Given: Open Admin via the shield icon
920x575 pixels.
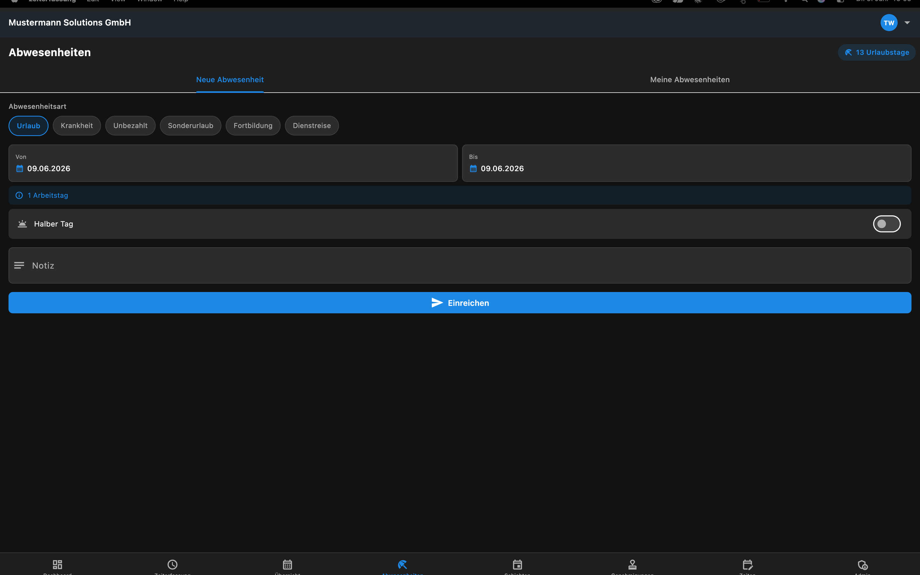Looking at the screenshot, I should tap(862, 565).
